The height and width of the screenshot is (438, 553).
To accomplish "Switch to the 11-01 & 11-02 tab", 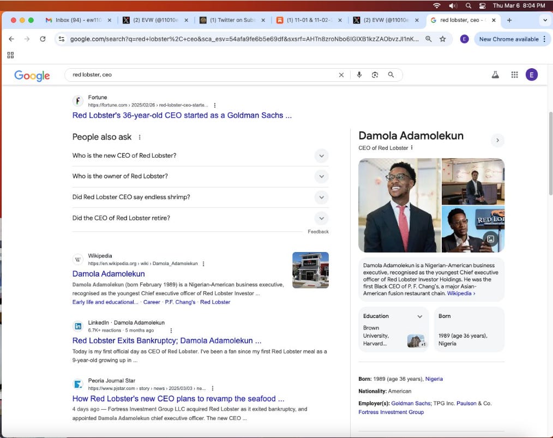I will click(x=309, y=20).
